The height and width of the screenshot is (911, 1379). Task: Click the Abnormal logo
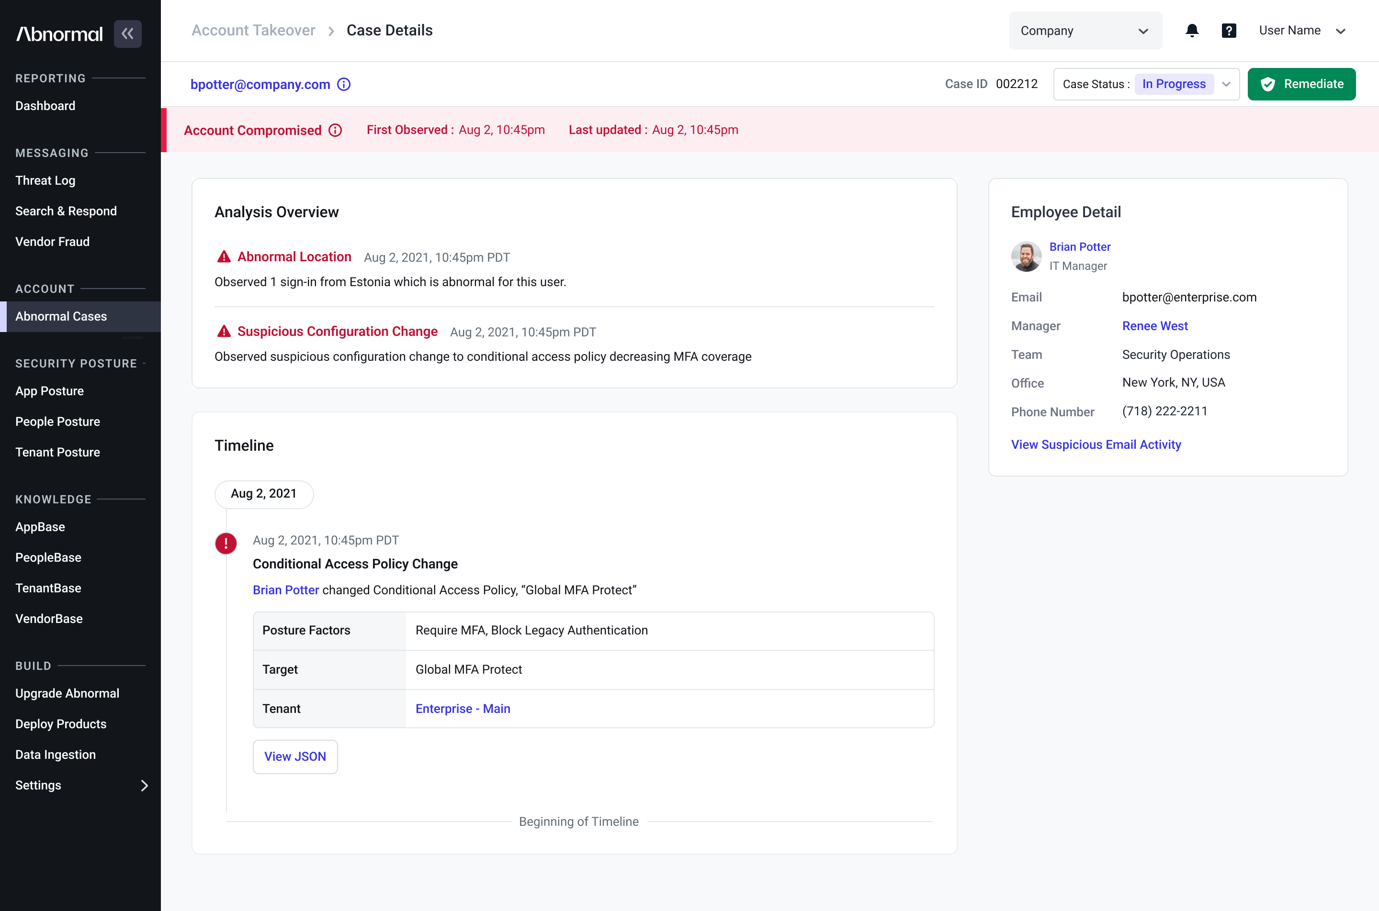[59, 33]
